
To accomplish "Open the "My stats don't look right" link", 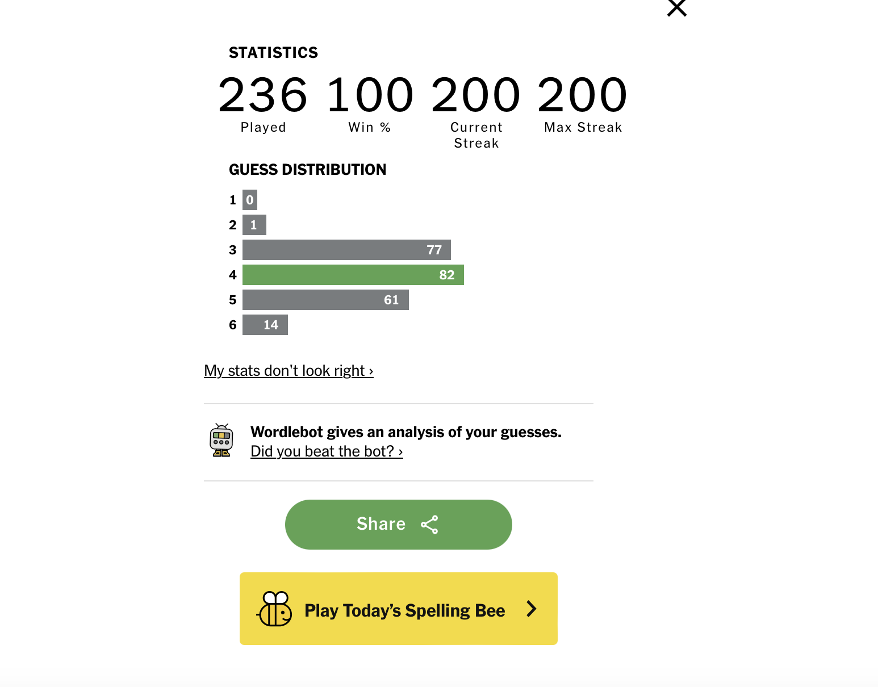I will (289, 371).
